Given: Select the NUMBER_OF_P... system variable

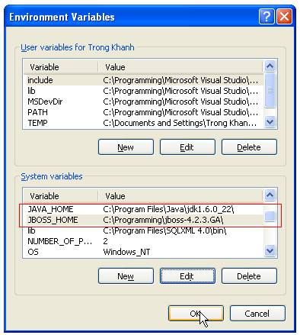Looking at the screenshot, I should (x=143, y=241).
